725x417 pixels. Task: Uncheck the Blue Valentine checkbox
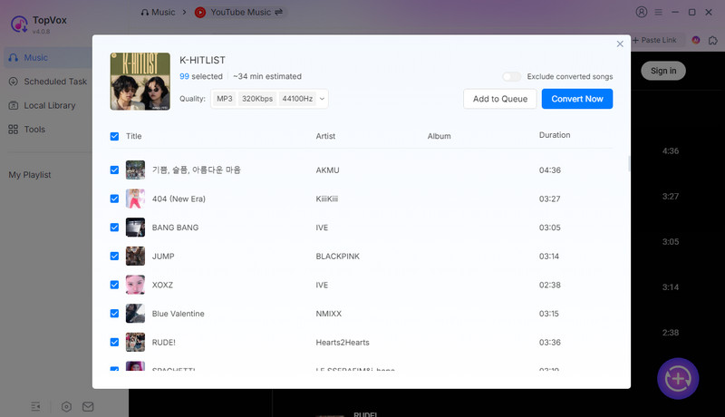pos(115,314)
